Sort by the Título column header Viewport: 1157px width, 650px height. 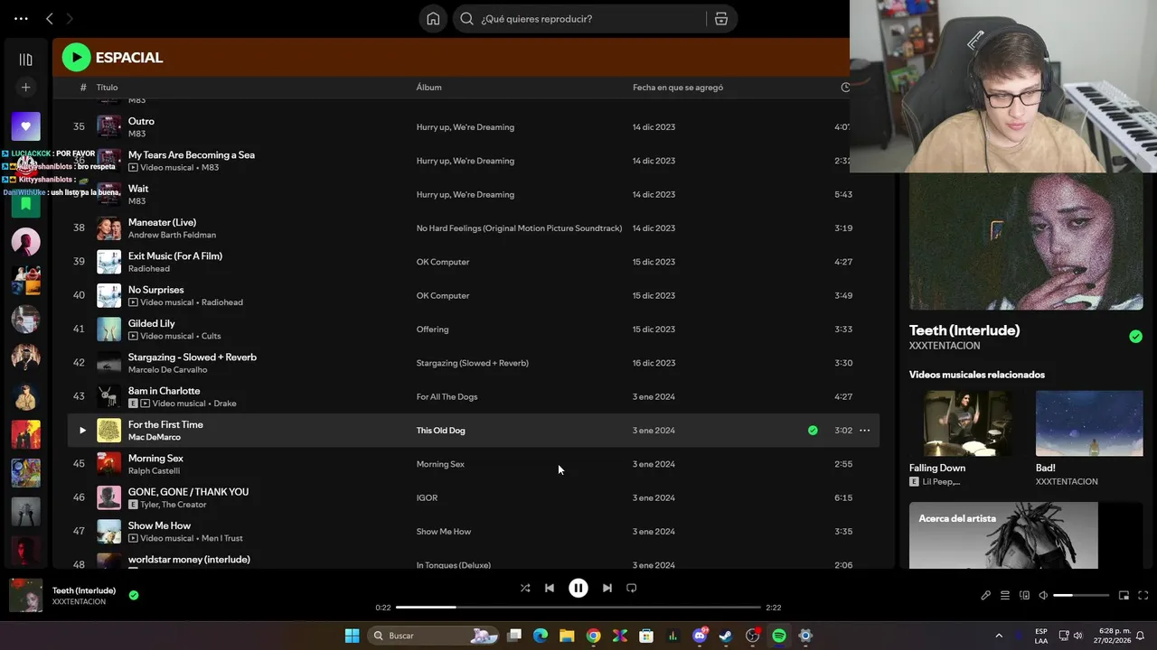107,88
